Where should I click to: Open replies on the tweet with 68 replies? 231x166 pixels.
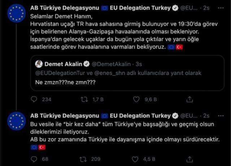tap(35, 158)
